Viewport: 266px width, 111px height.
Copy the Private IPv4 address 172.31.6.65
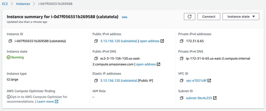coord(182,41)
